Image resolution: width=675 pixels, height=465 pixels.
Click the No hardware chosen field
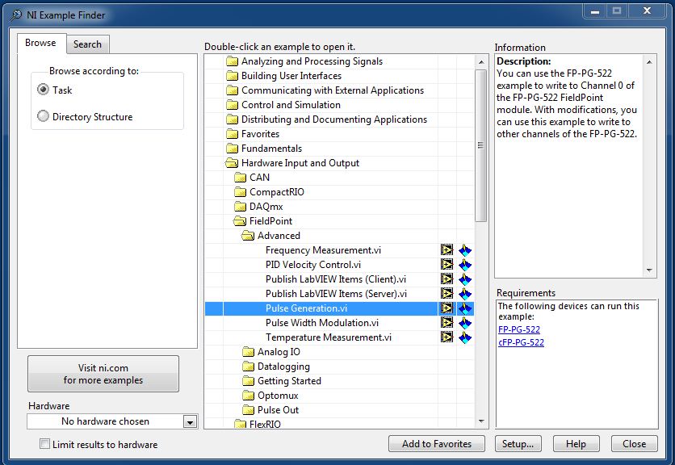pyautogui.click(x=106, y=421)
